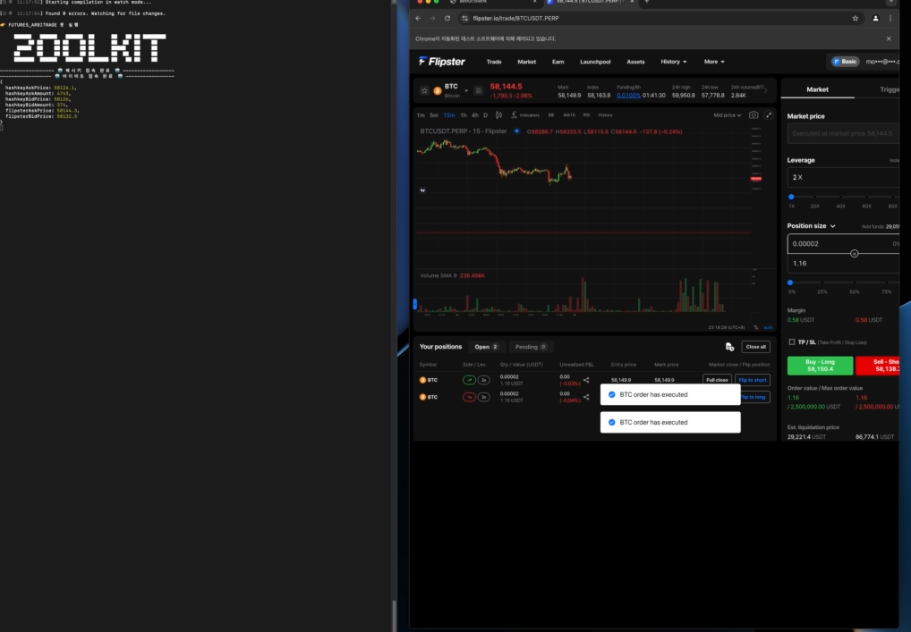The width and height of the screenshot is (911, 632).
Task: Take chart snapshot with the camera icon
Action: pyautogui.click(x=753, y=115)
